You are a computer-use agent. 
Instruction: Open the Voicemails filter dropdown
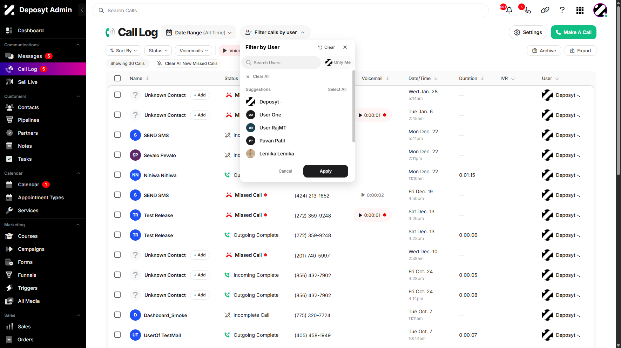[194, 51]
